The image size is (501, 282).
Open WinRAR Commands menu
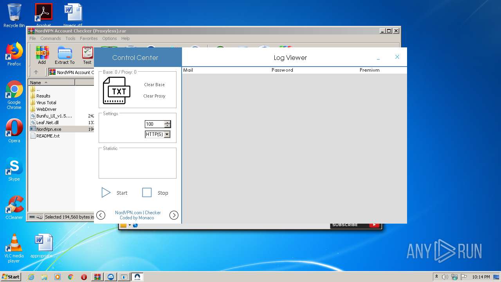(x=50, y=38)
